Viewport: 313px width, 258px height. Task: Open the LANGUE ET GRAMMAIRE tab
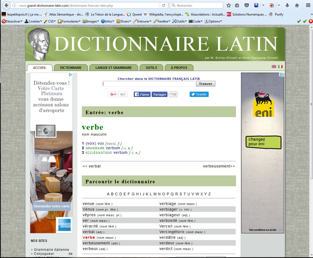[x=114, y=68]
